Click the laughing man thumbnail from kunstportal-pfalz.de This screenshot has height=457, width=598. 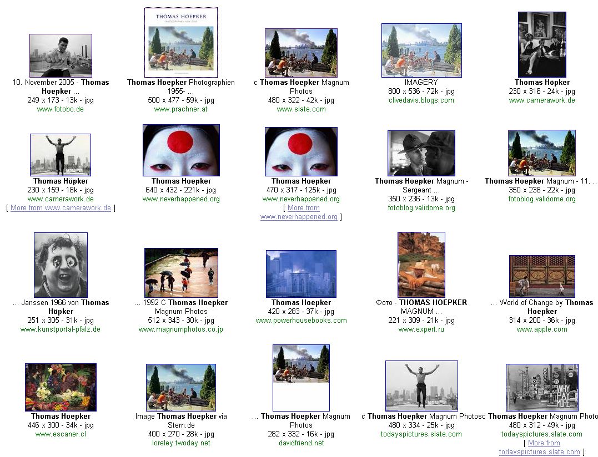[x=61, y=265]
